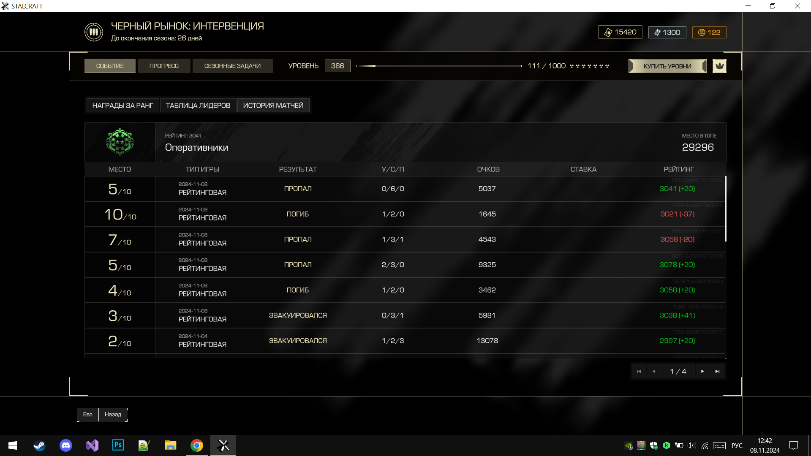Click the 3038 (+41) rating cell
811x456 pixels.
coord(677,315)
